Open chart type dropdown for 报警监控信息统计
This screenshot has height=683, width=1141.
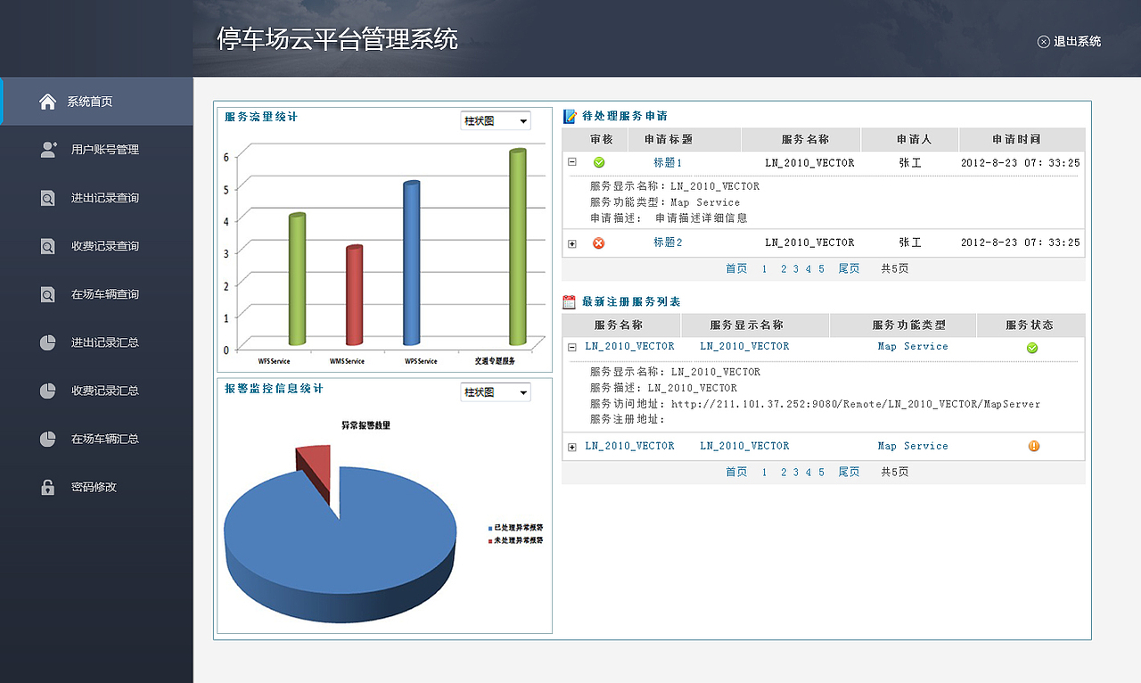tap(496, 392)
